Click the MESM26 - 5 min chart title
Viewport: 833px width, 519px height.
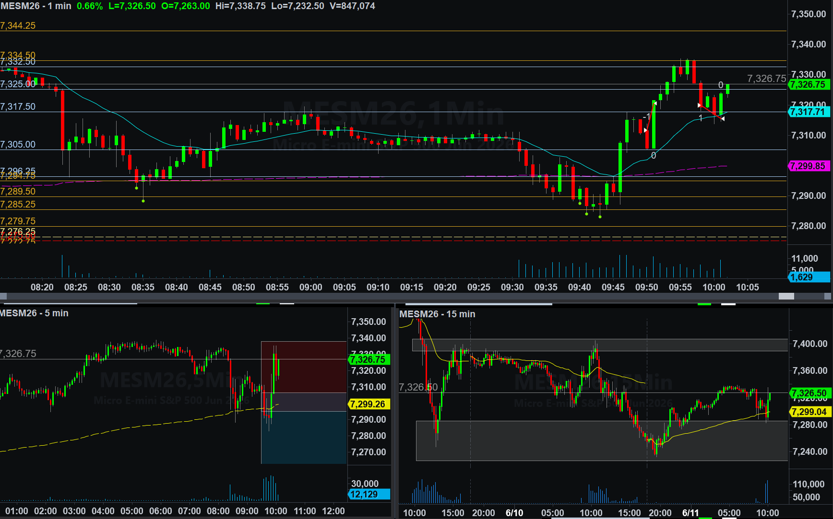pyautogui.click(x=34, y=313)
